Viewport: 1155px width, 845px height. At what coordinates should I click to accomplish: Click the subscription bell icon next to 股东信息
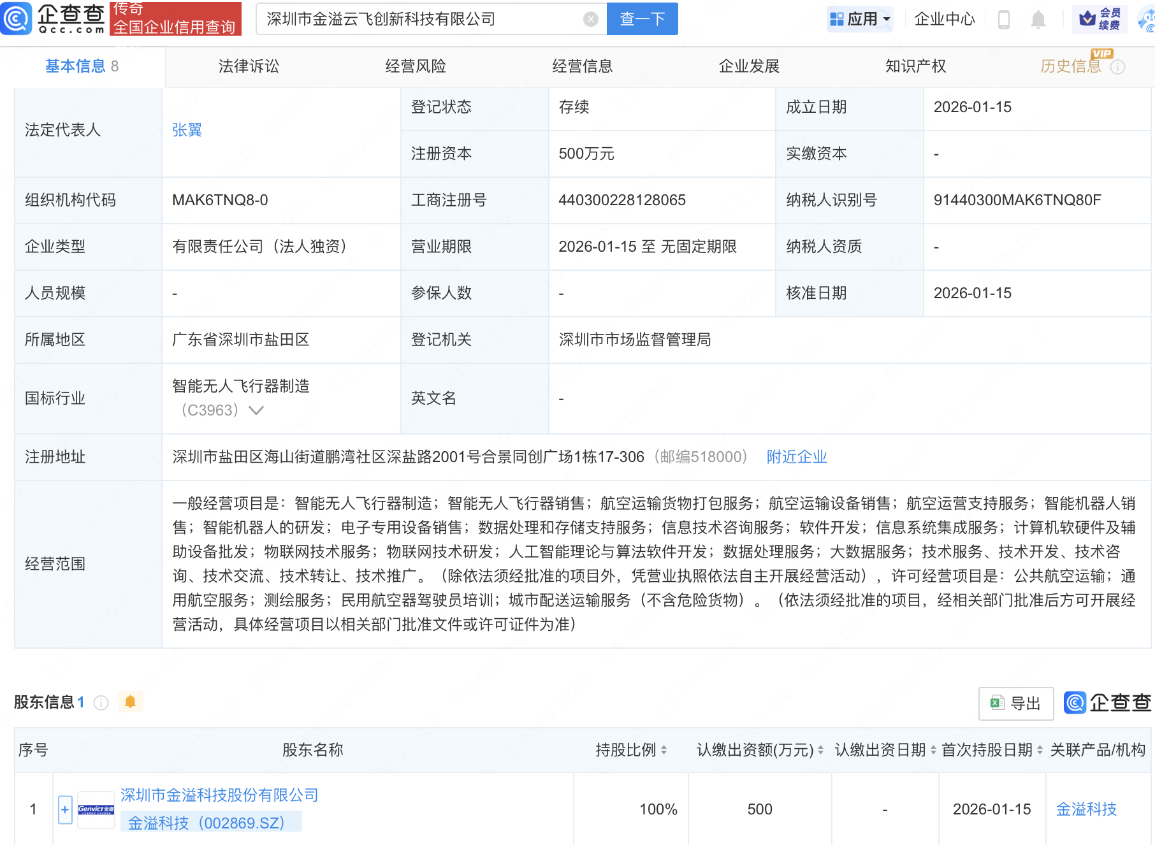coord(131,702)
